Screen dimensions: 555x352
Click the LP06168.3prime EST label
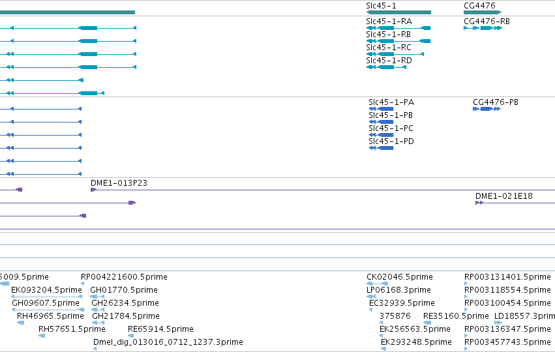[x=398, y=290]
